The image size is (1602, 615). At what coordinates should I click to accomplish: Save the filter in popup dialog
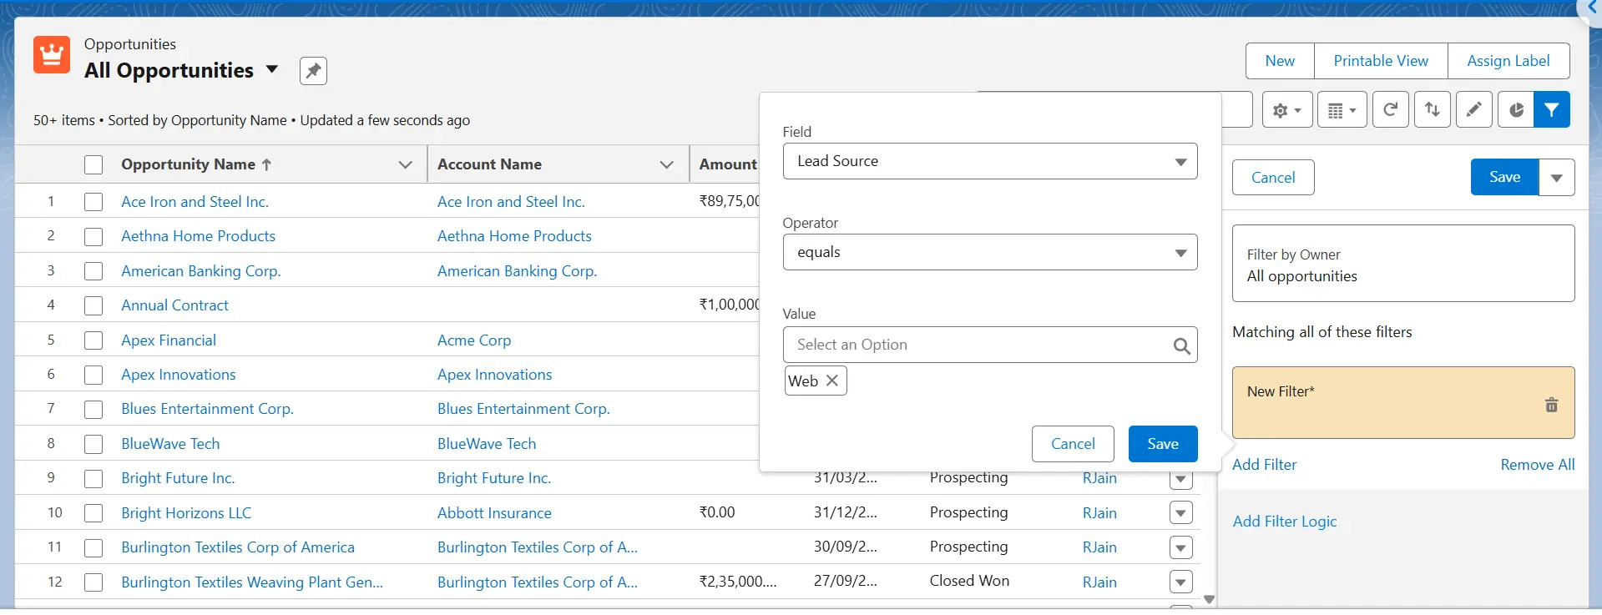point(1163,444)
